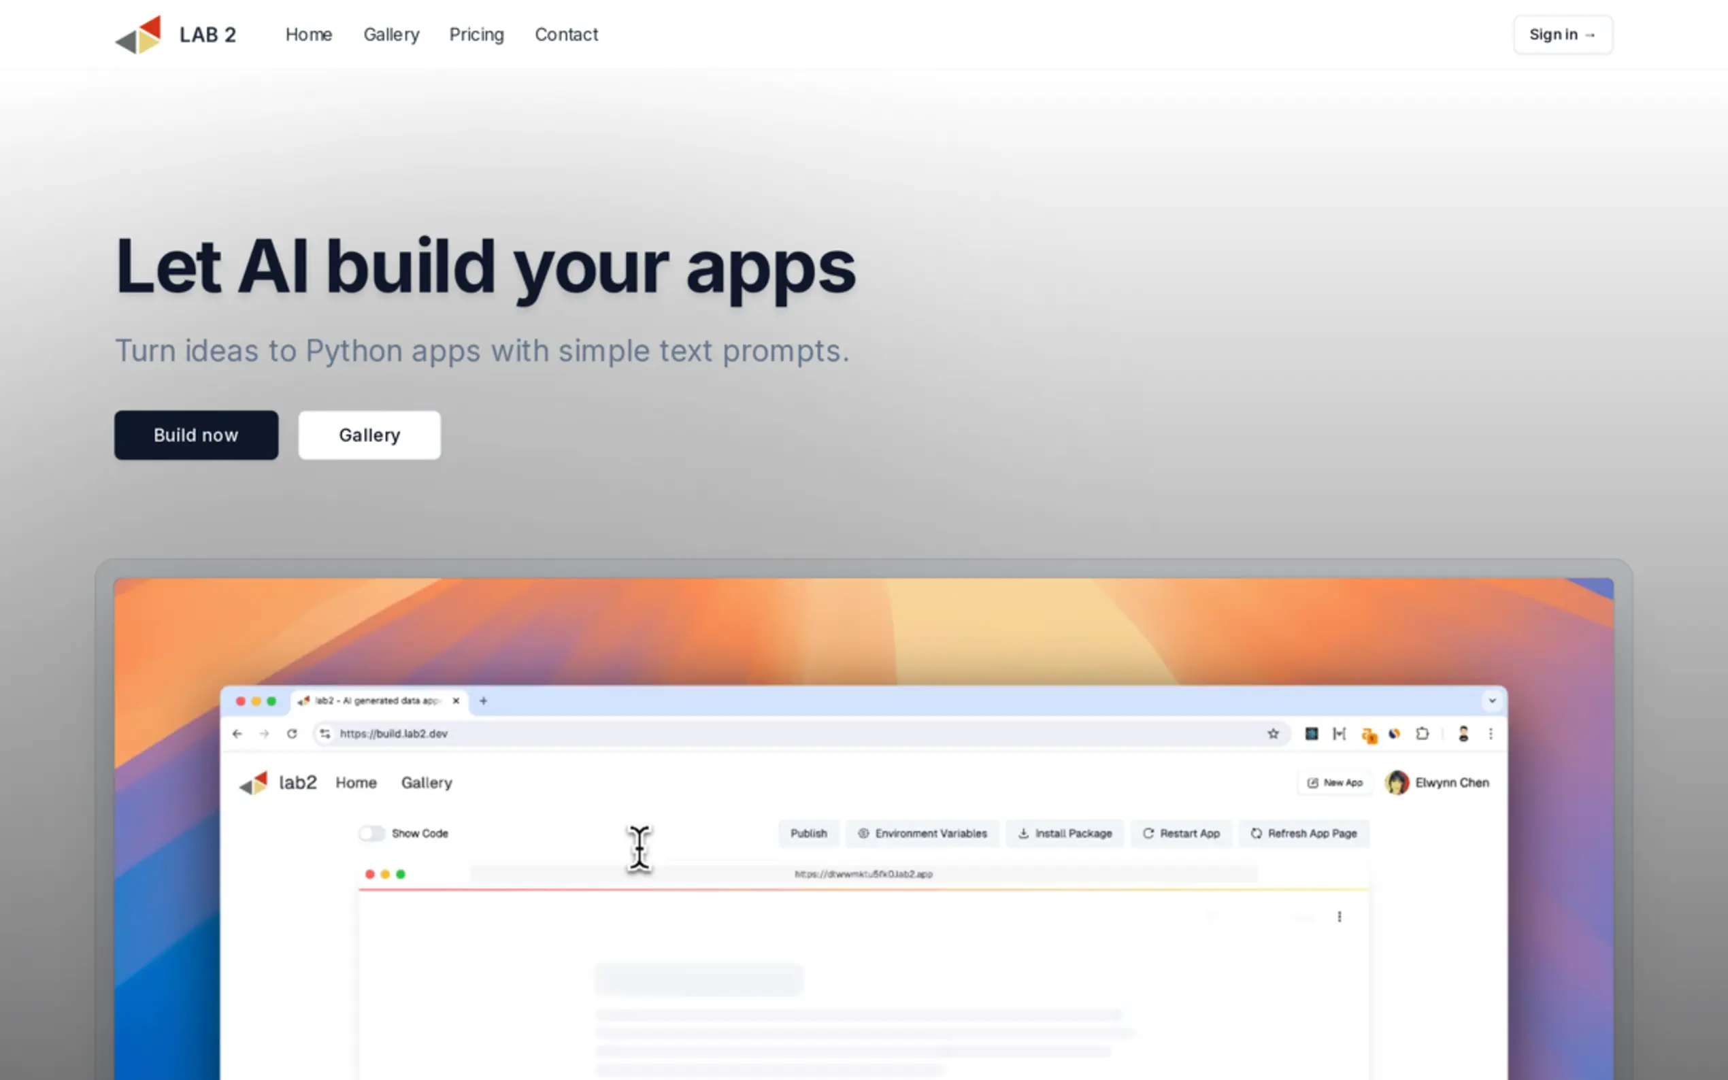The height and width of the screenshot is (1080, 1728).
Task: Click the Restart App button
Action: [1181, 834]
